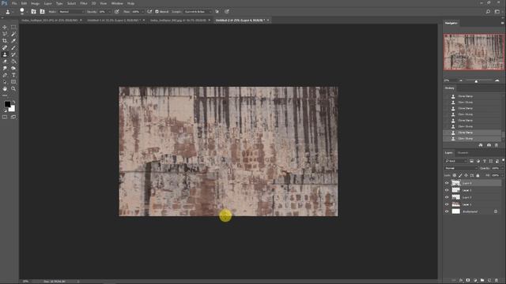Toggle pressure for size icon
The height and width of the screenshot is (284, 506).
click(x=227, y=11)
